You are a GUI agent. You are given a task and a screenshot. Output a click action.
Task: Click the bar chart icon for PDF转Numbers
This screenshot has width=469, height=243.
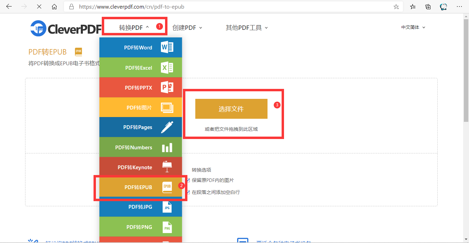coord(167,147)
